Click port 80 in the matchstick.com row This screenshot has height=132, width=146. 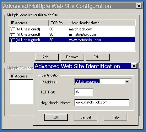click(x=51, y=29)
